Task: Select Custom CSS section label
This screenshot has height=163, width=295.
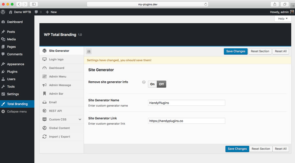Action: [x=58, y=119]
